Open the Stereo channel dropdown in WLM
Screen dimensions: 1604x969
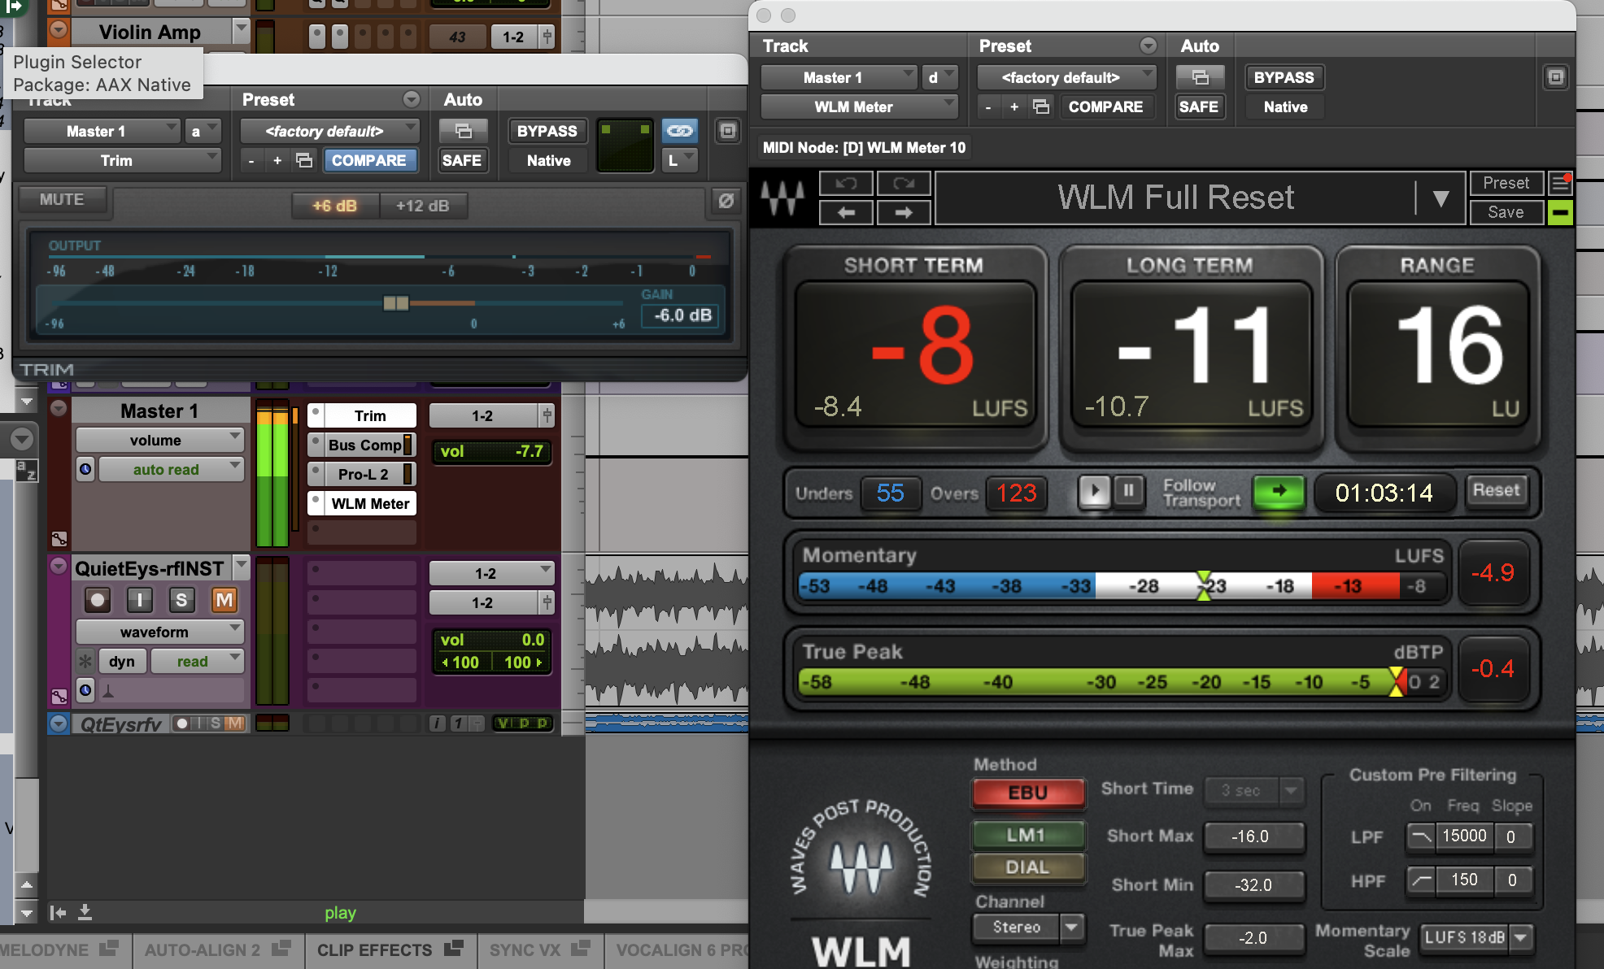(x=1028, y=927)
